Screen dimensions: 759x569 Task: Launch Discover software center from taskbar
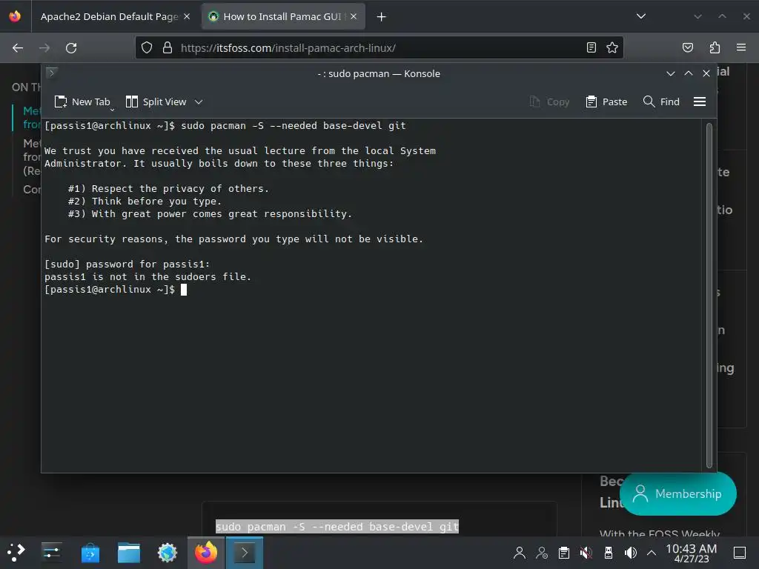tap(90, 553)
